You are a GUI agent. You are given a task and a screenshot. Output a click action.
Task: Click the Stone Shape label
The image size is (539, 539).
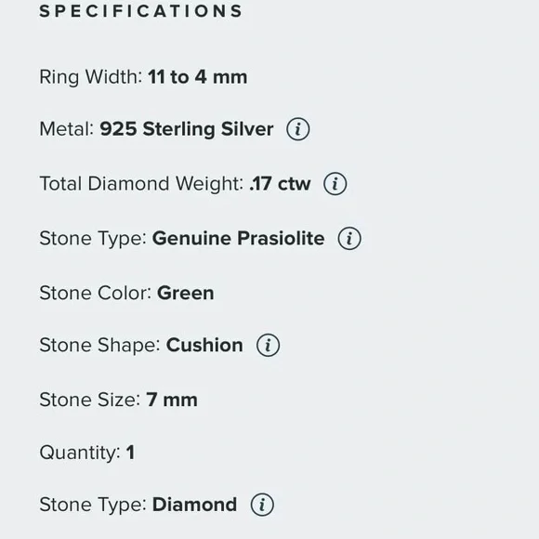100,346
